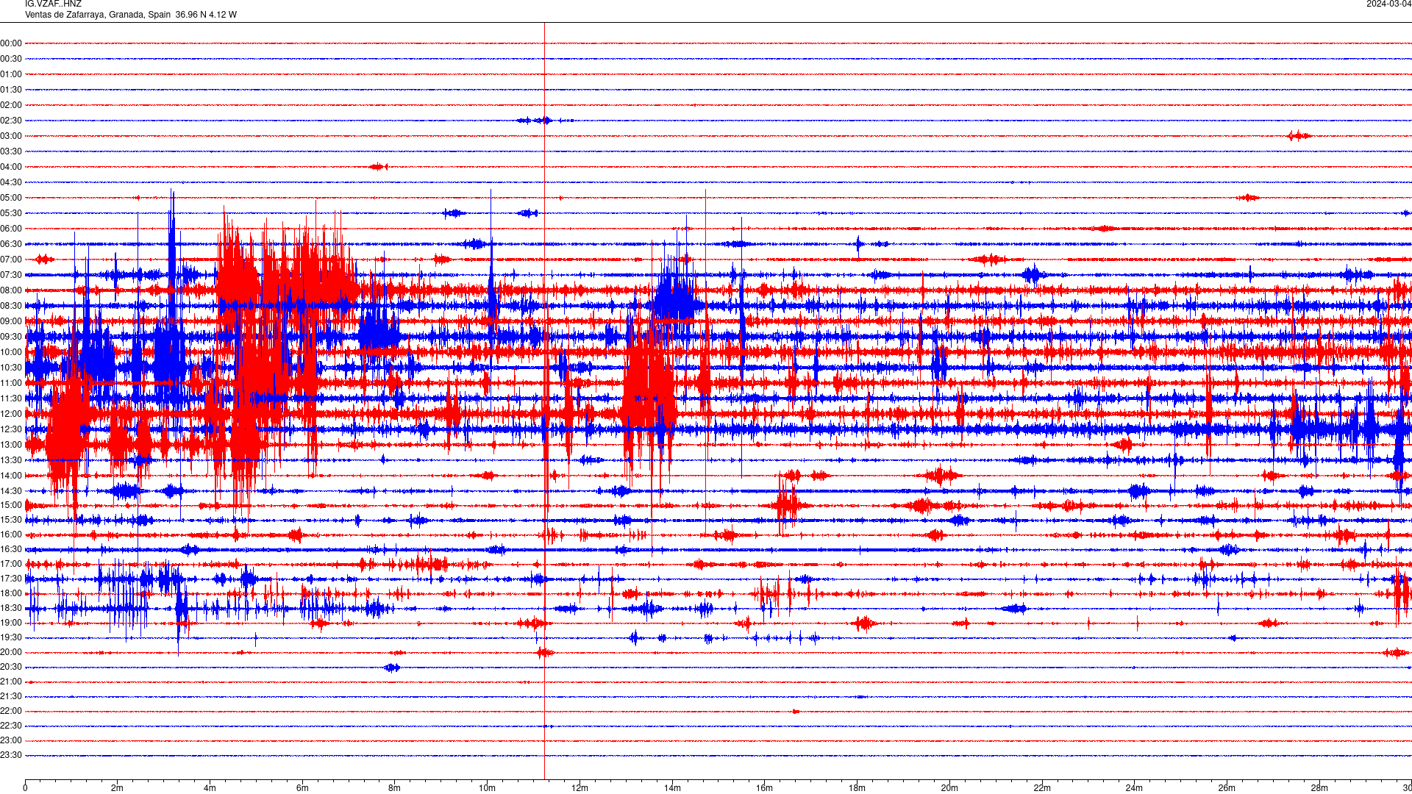Select the 11:30 time row label
The height and width of the screenshot is (794, 1412).
[x=11, y=398]
